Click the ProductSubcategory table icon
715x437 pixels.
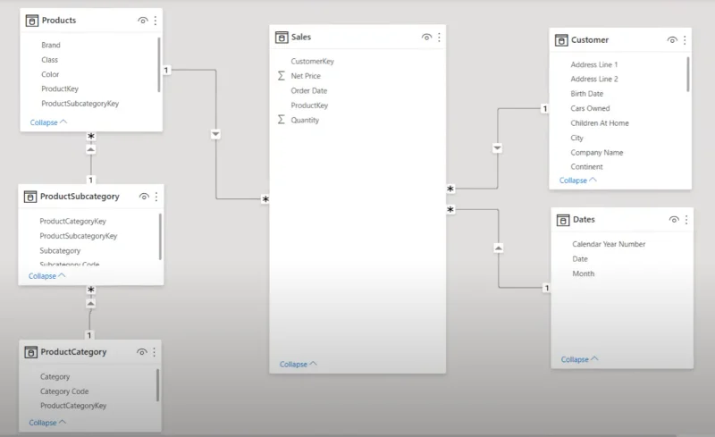point(30,197)
